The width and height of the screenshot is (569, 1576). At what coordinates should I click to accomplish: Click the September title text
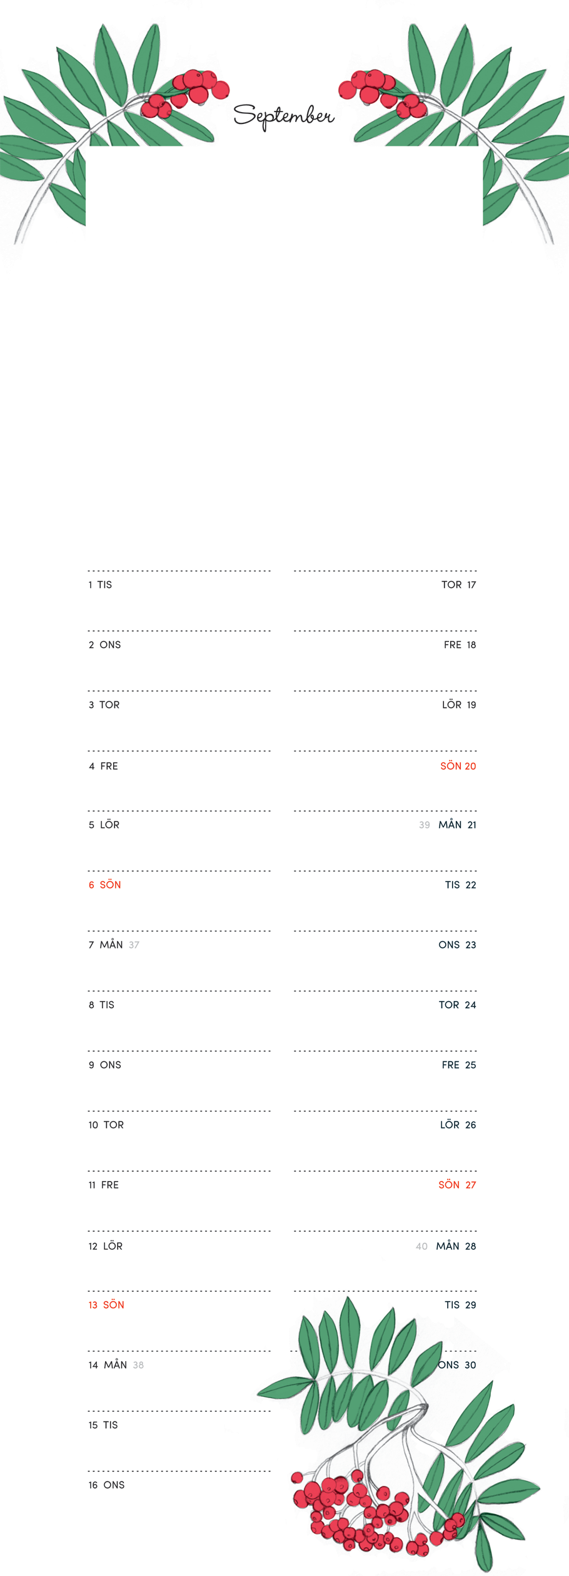[x=284, y=116]
